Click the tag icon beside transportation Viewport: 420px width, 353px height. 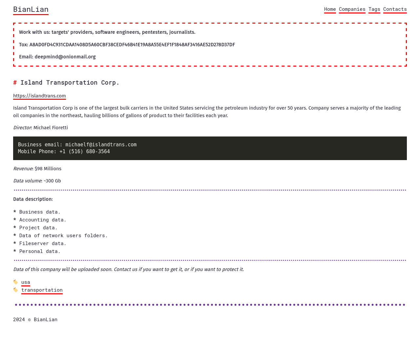click(15, 290)
